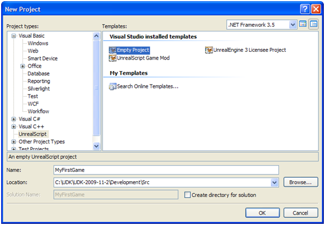Open the dialog Help question mark
325x225 pixels.
coord(305,9)
